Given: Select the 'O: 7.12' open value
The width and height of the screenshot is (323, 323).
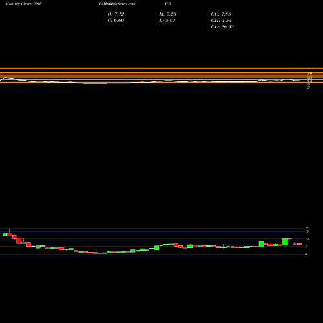Looking at the screenshot, I should point(116,14).
